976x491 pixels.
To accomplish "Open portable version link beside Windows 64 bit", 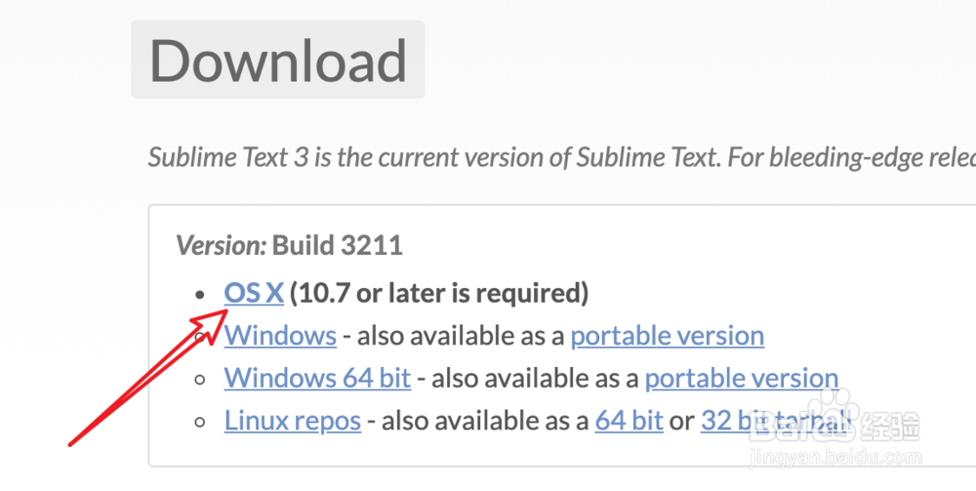I will tap(741, 378).
